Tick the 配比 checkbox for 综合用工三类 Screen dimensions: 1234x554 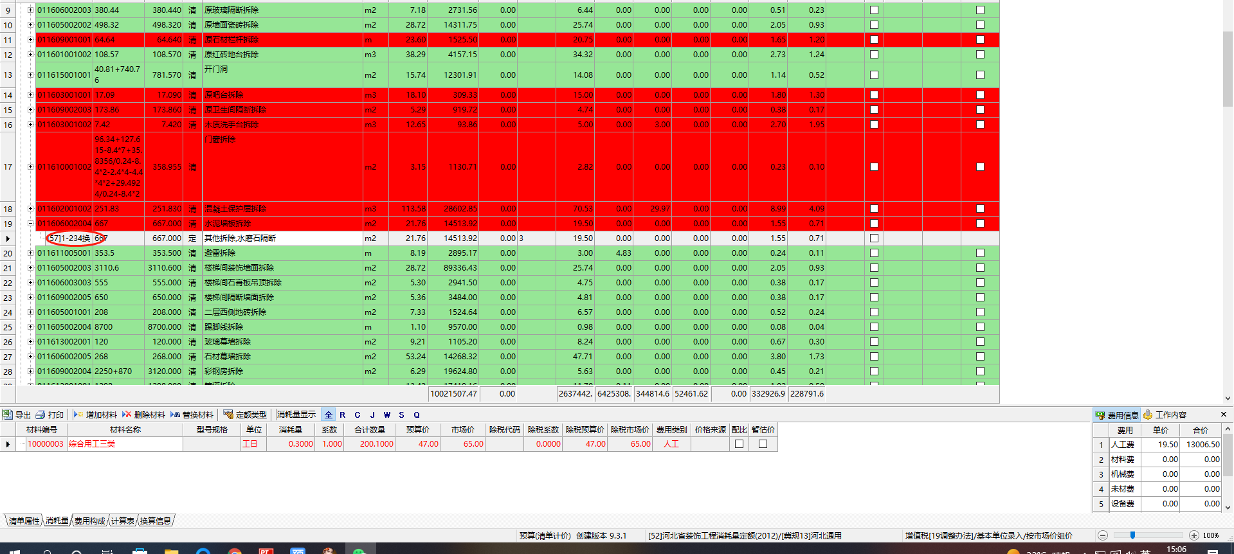tap(739, 444)
